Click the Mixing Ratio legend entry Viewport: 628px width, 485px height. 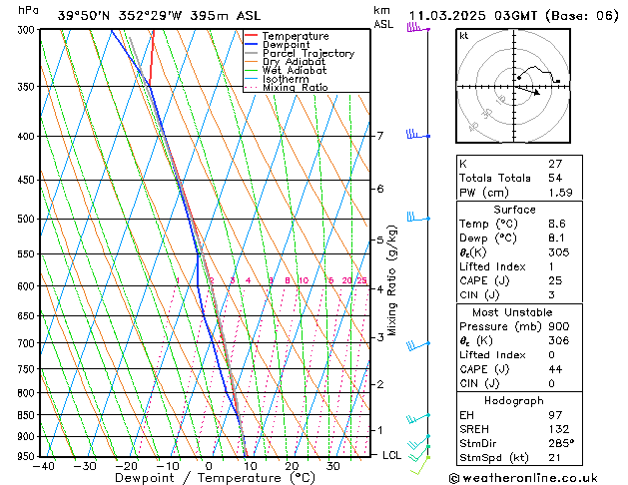pyautogui.click(x=295, y=88)
